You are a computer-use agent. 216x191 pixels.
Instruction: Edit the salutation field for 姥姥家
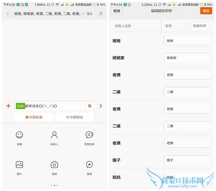coord(187,58)
